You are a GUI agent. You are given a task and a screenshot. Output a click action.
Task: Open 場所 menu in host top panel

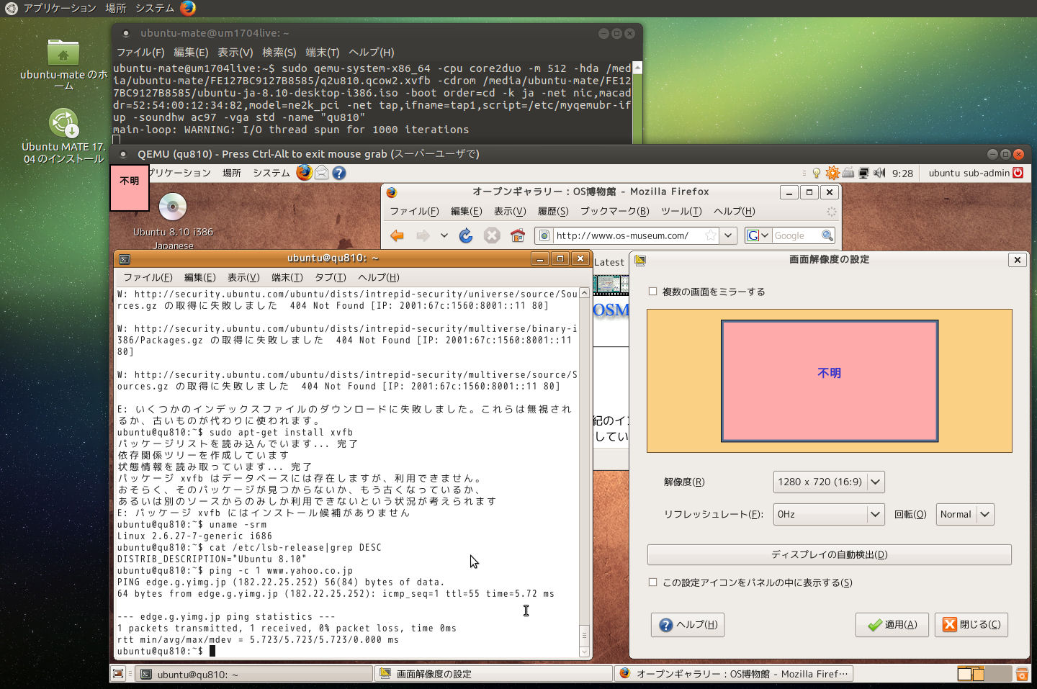(116, 8)
